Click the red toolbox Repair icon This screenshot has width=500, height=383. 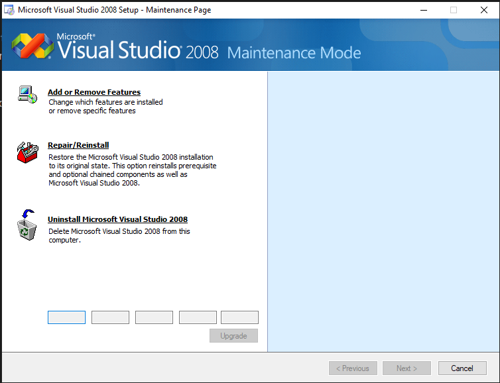[x=27, y=152]
